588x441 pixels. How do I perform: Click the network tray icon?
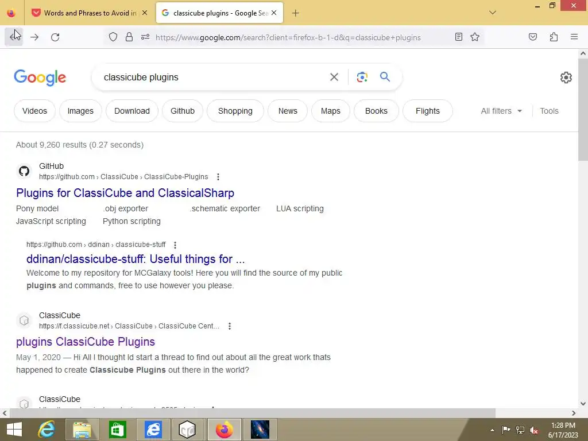(520, 430)
